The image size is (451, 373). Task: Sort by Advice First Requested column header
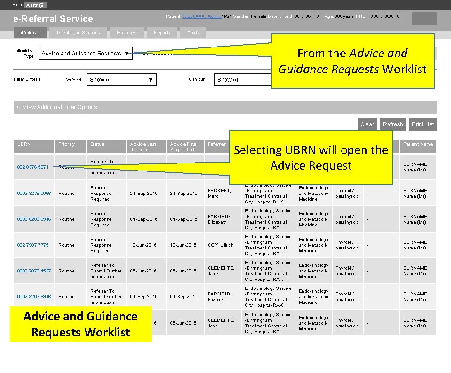(x=185, y=147)
